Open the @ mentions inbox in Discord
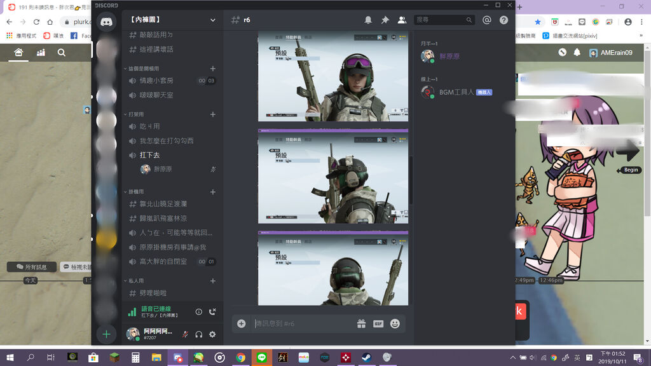The height and width of the screenshot is (366, 651). point(486,20)
